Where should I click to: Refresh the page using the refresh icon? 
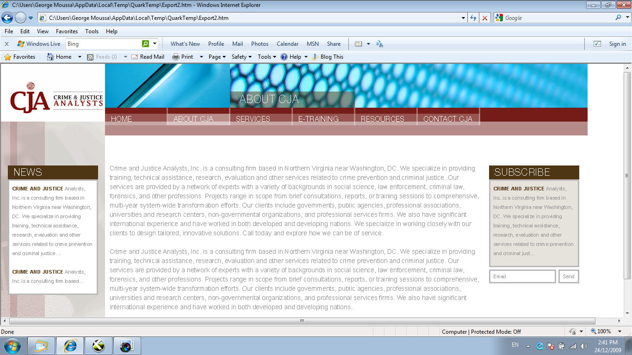[x=473, y=18]
